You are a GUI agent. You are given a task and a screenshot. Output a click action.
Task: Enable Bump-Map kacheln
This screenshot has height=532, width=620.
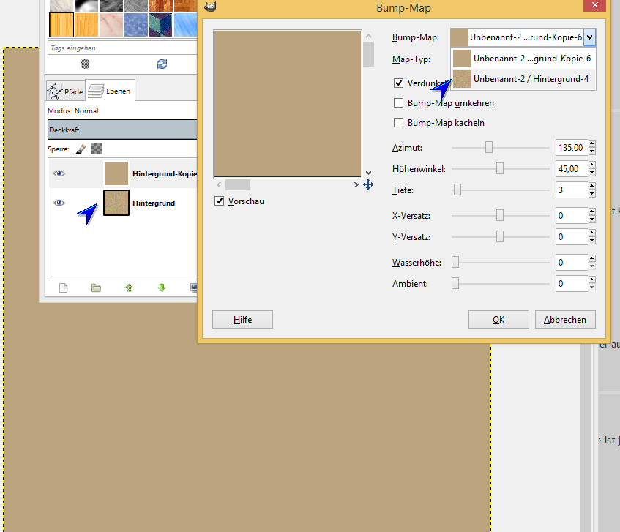[x=398, y=122]
